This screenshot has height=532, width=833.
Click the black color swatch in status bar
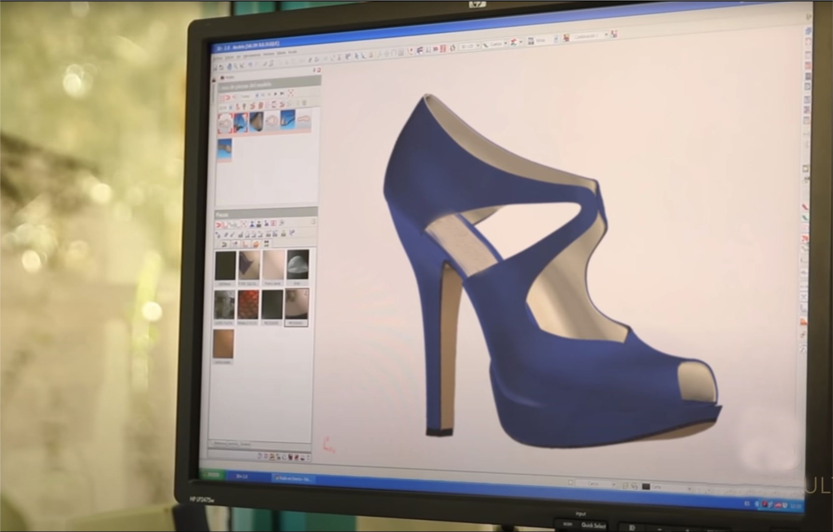(645, 487)
